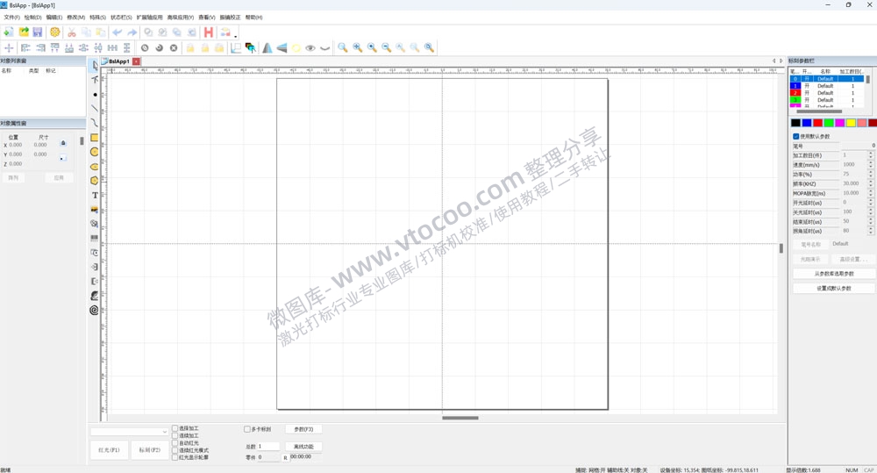Click the 功率(%) value stepper
The width and height of the screenshot is (877, 473).
pyautogui.click(x=870, y=174)
